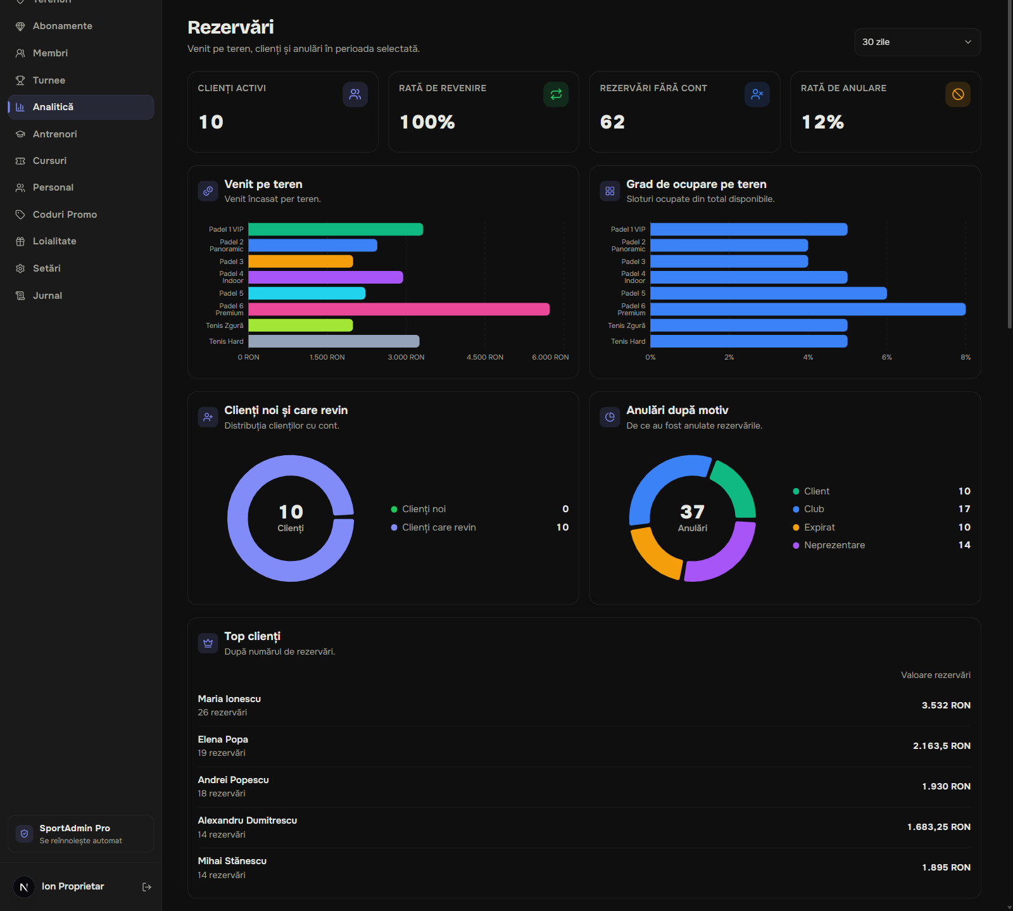1013x911 pixels.
Task: Open Maria Ionescu's client row
Action: tap(584, 705)
